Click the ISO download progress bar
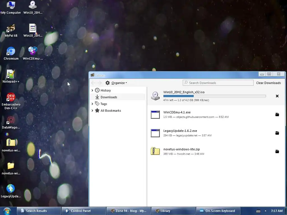Image resolution: width=287 pixels, height=215 pixels. tap(214, 96)
